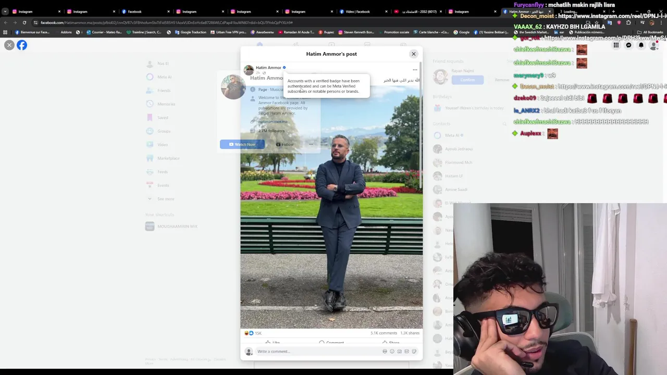This screenshot has height=375, width=667.
Task: Open the page card more options dots
Action: click(x=311, y=144)
